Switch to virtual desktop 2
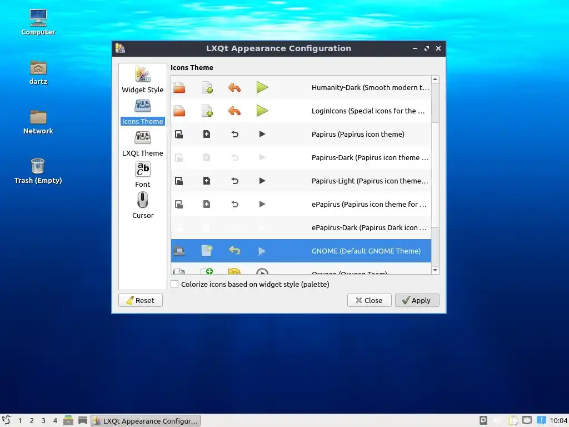 coord(32,420)
